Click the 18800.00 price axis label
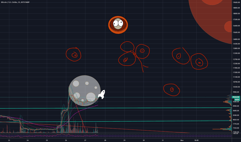Screen dimensions: 241x142 point(236,8)
